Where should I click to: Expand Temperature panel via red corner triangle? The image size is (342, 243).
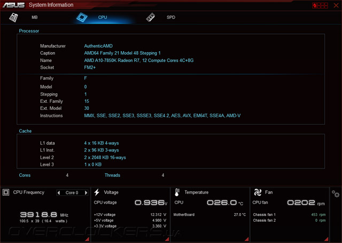click(x=247, y=239)
